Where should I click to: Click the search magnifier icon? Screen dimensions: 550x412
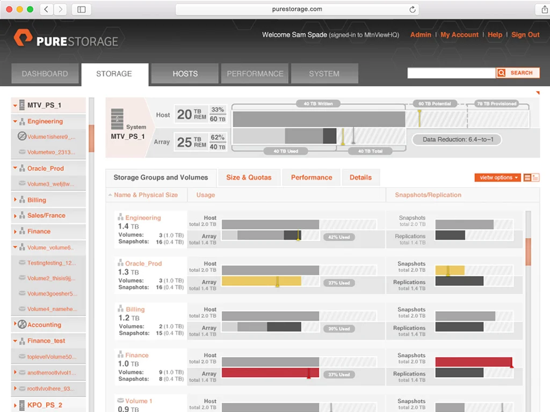pos(501,72)
